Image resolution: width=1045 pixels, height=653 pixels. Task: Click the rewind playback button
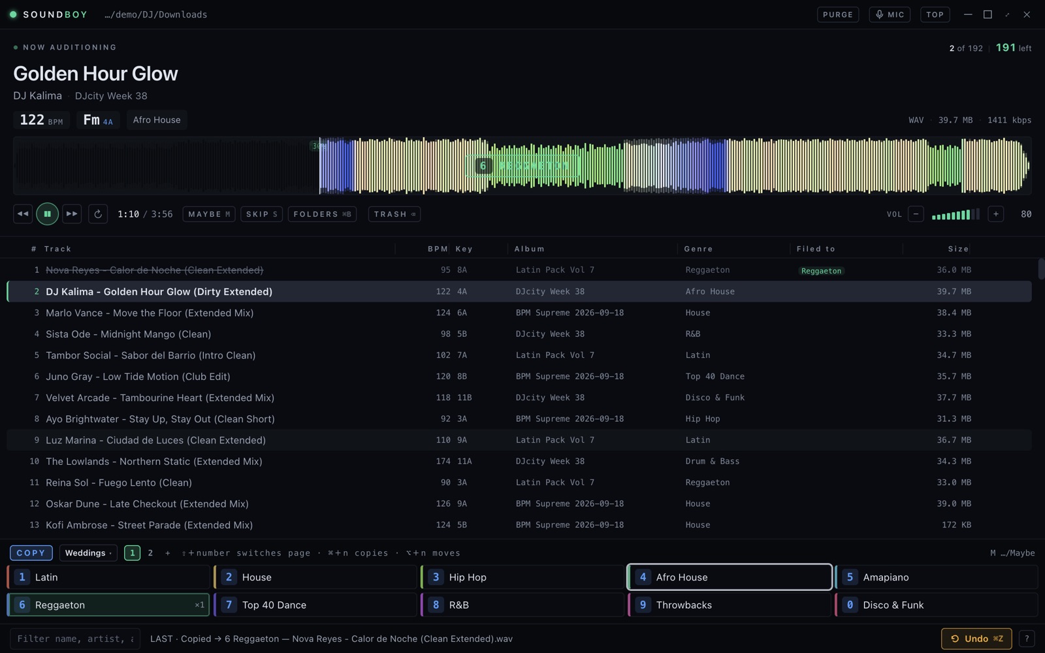tap(23, 214)
